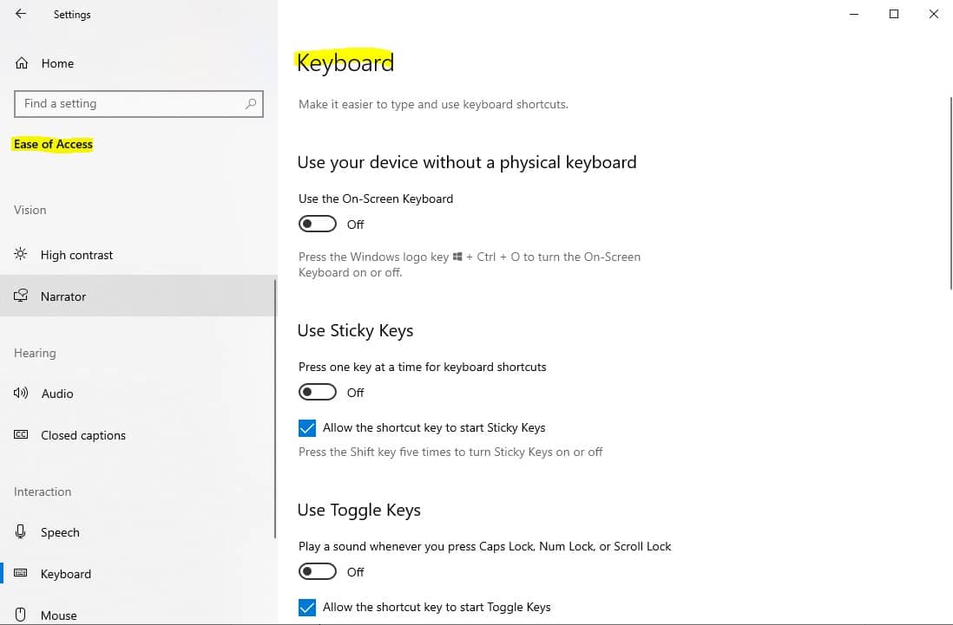Click the back arrow to return

pyautogui.click(x=20, y=14)
